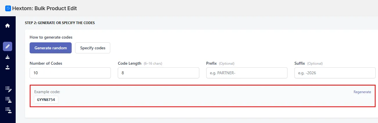Click the Hextom: Bulk Product Edit title

[x=44, y=8]
